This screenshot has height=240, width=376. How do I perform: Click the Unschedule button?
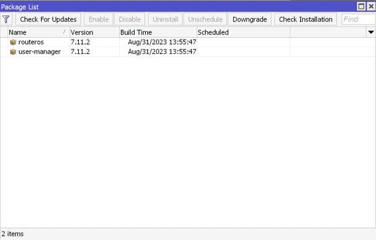(x=205, y=19)
